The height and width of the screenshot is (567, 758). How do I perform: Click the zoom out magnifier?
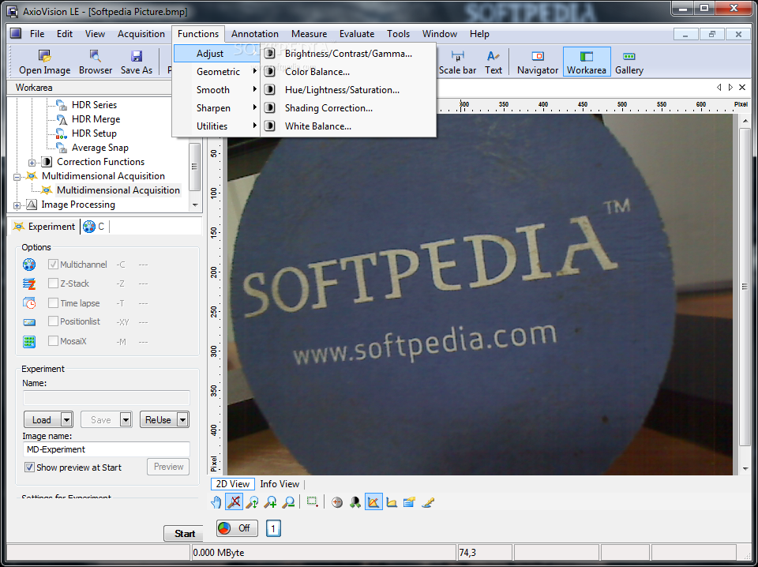[x=289, y=503]
